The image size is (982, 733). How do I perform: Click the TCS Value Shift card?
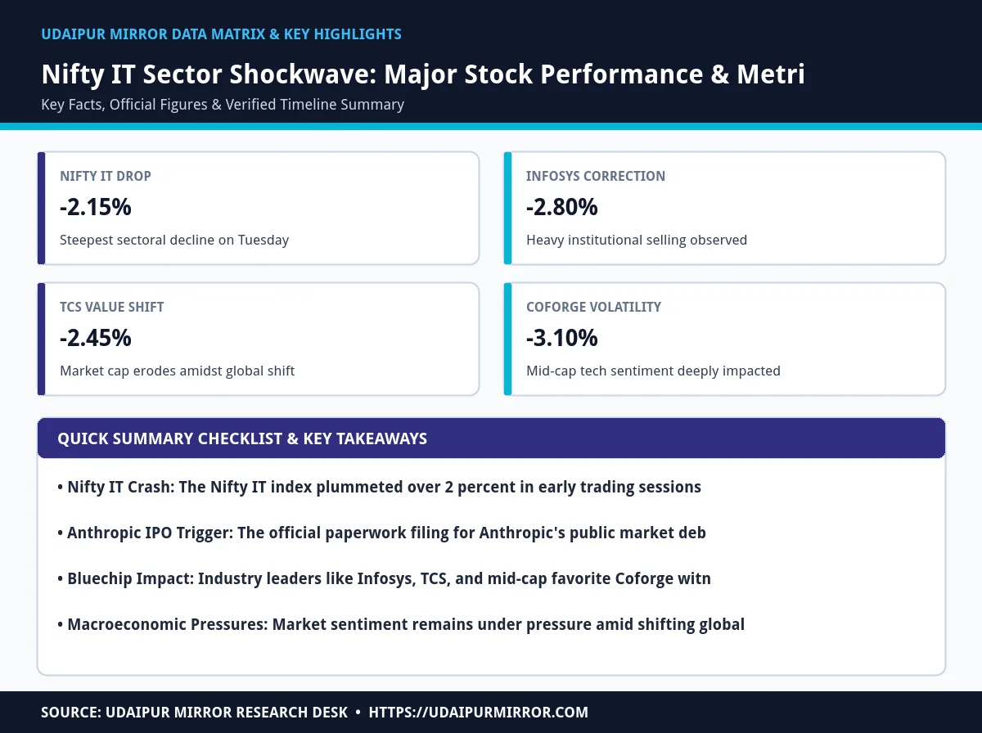pyautogui.click(x=258, y=339)
